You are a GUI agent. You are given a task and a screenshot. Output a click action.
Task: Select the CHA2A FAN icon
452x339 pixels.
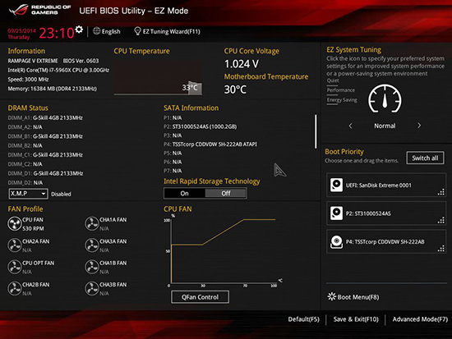click(15, 245)
